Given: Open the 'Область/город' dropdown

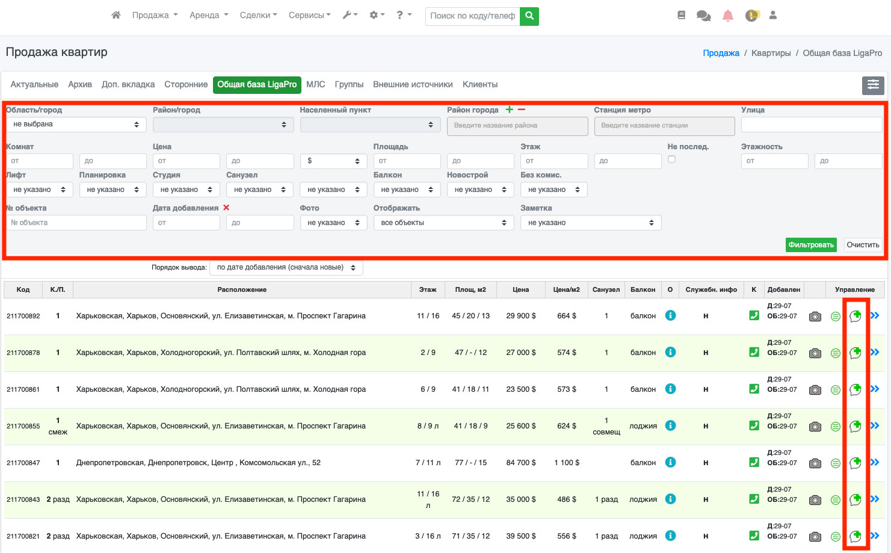Looking at the screenshot, I should pos(76,125).
